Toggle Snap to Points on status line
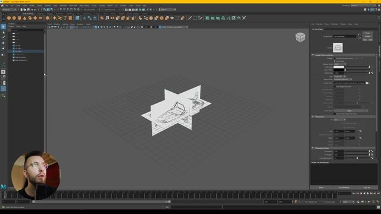The image size is (381, 214). [68, 10]
